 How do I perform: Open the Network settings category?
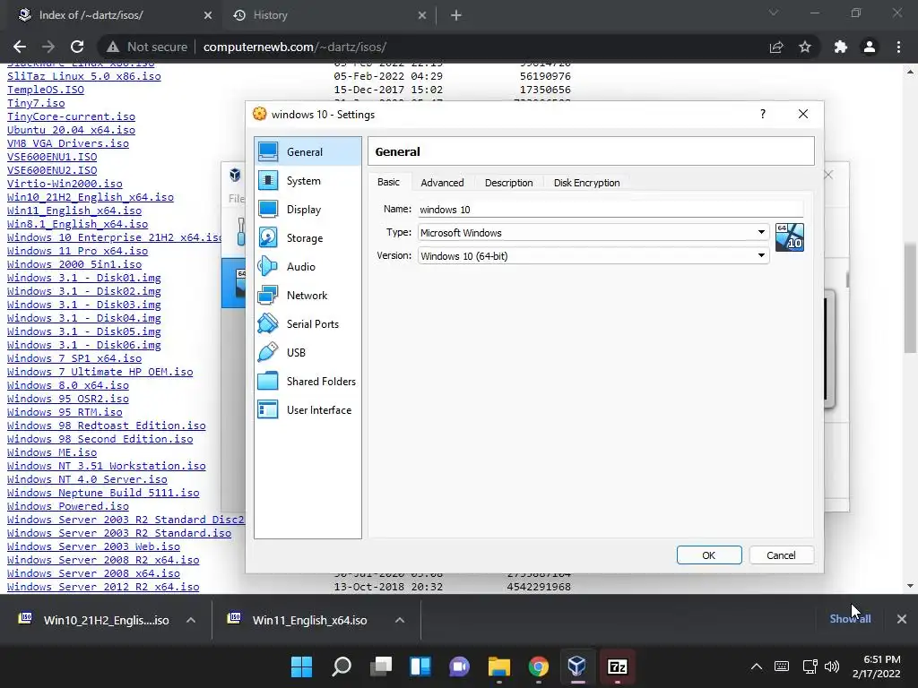308,296
